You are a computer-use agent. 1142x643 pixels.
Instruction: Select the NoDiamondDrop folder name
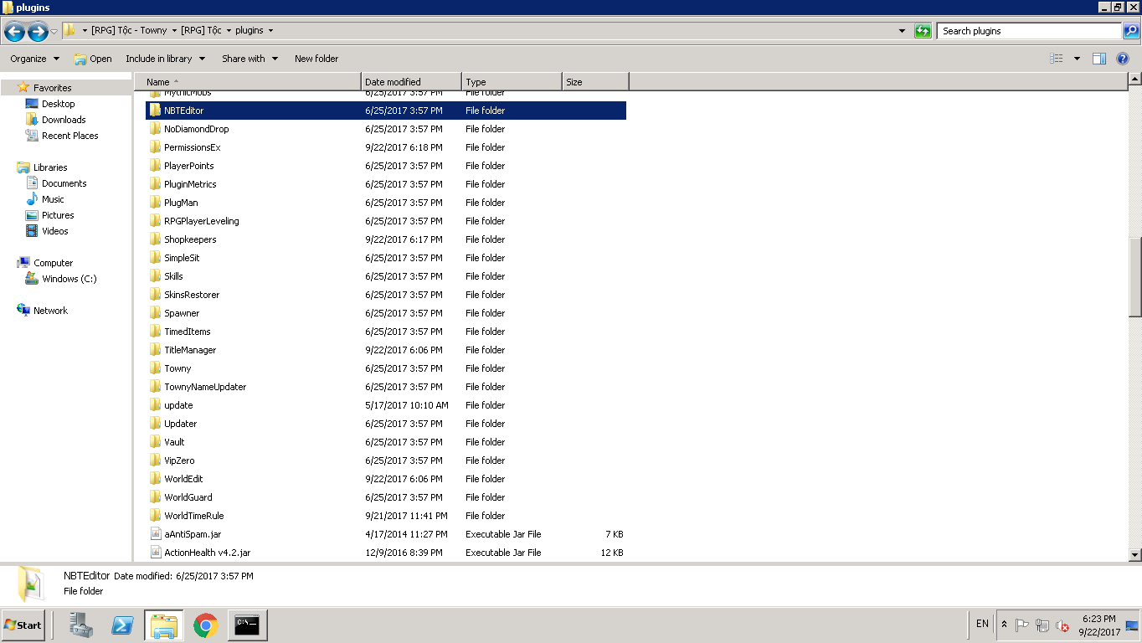click(196, 129)
